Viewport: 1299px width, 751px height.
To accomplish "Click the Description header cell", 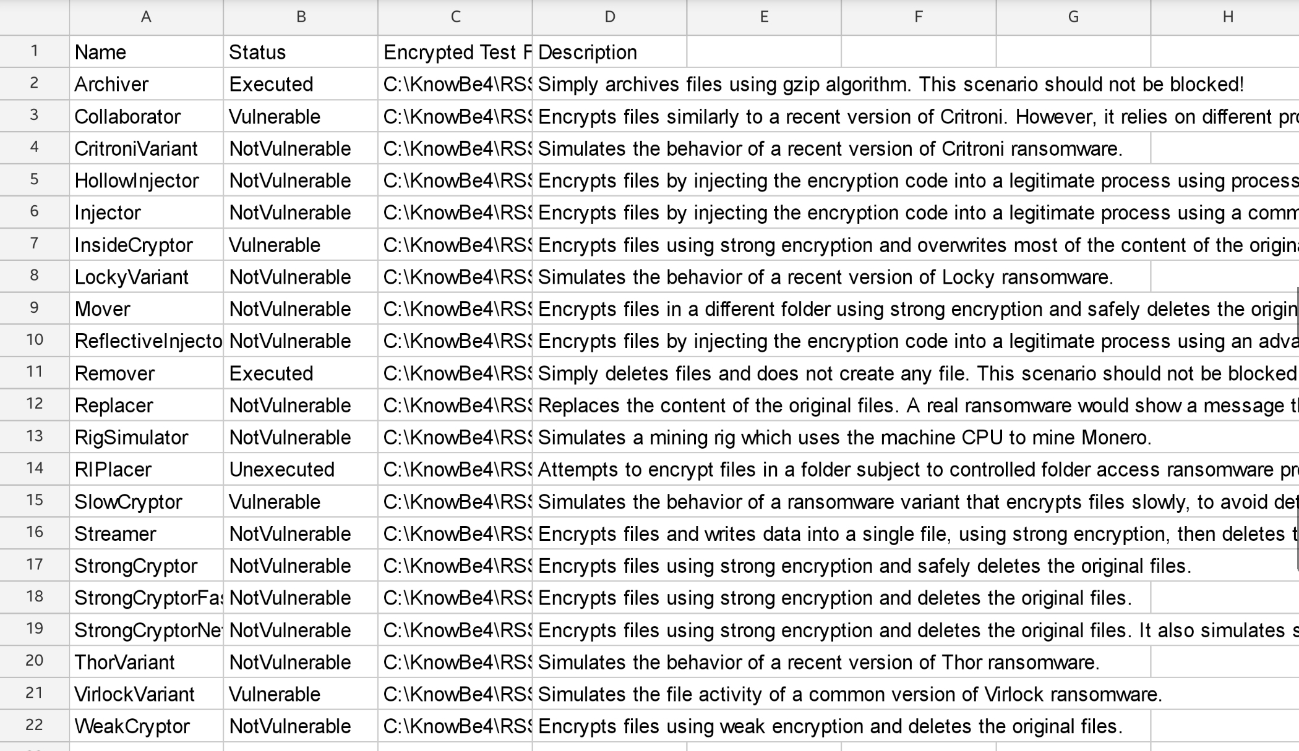I will pos(609,52).
